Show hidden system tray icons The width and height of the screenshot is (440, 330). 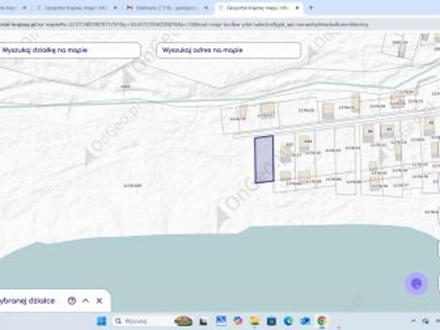click(413, 321)
